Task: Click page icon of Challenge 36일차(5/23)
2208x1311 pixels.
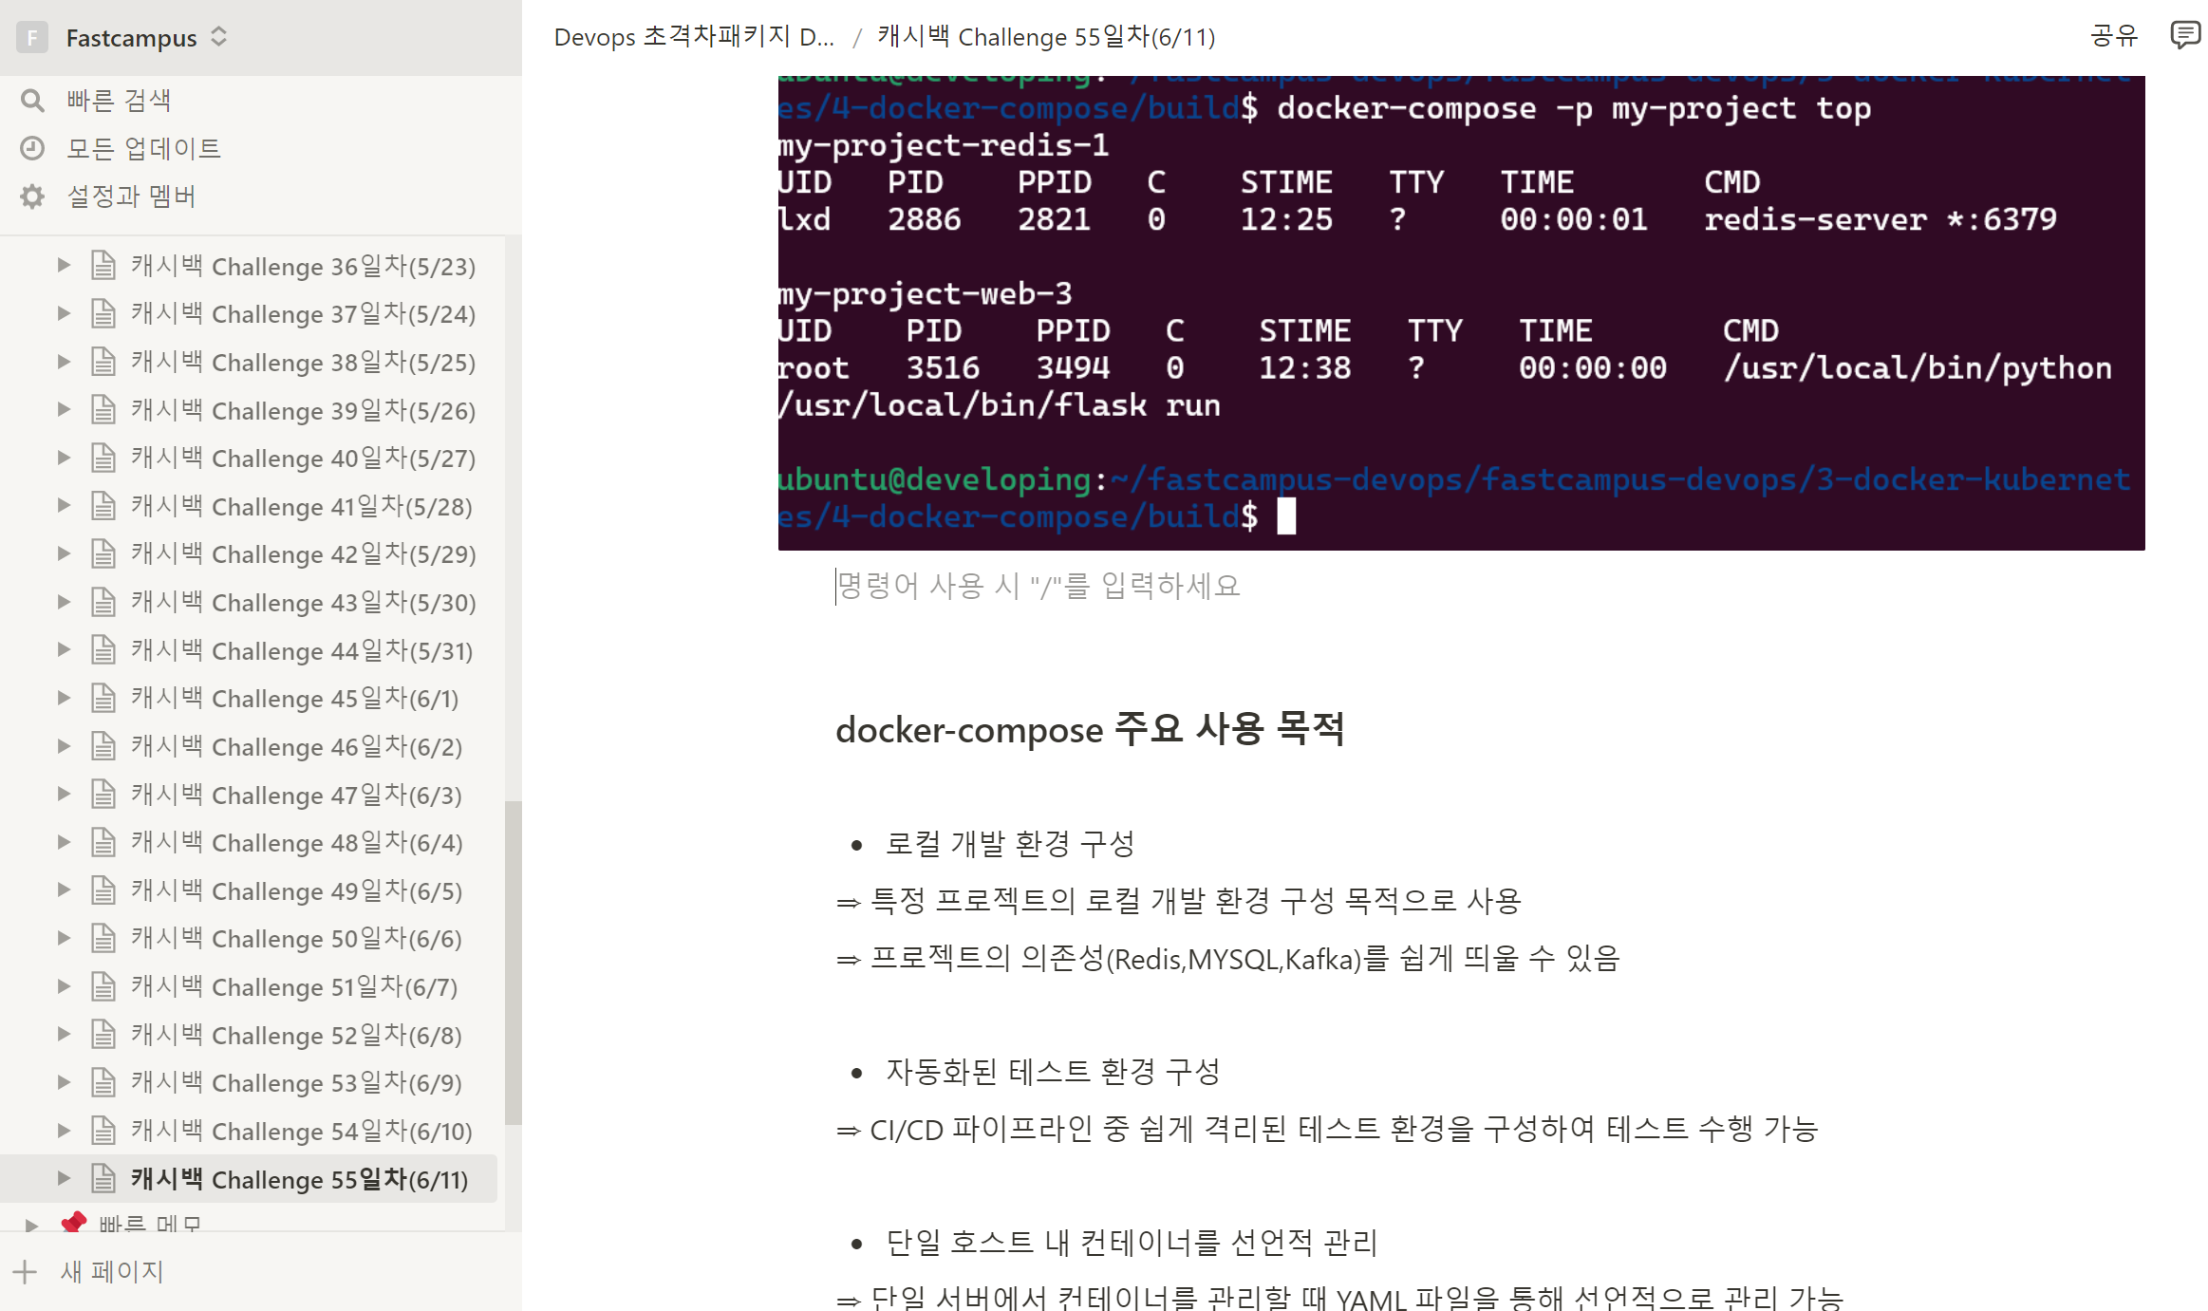Action: point(103,266)
